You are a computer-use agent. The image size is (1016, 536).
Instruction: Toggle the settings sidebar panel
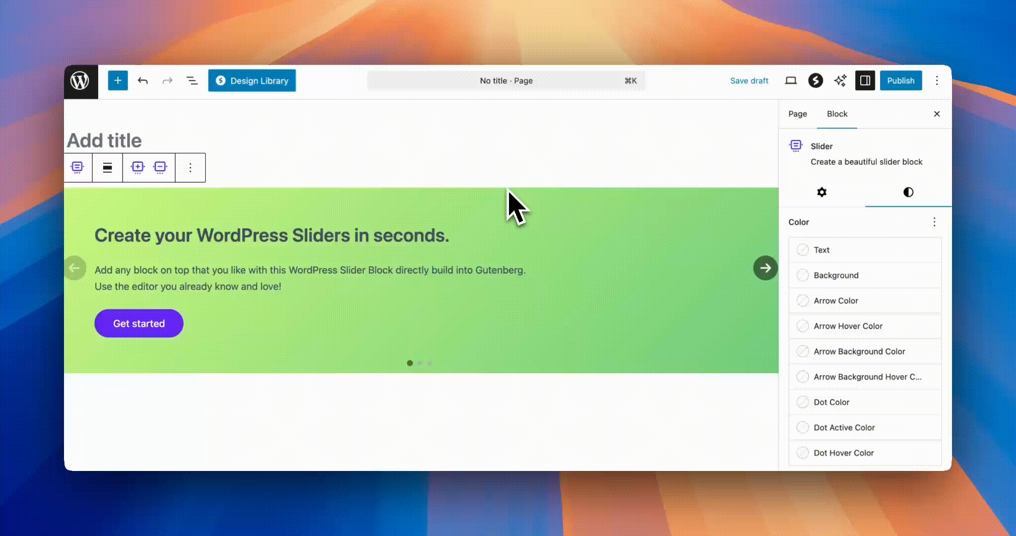tap(865, 81)
